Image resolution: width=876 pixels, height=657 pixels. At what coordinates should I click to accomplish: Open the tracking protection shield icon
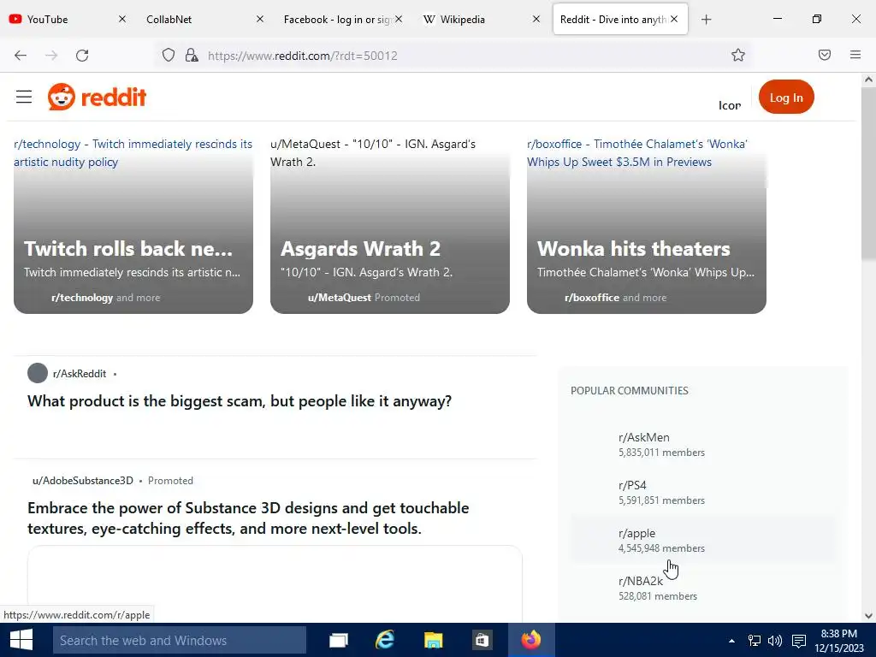pyautogui.click(x=169, y=56)
